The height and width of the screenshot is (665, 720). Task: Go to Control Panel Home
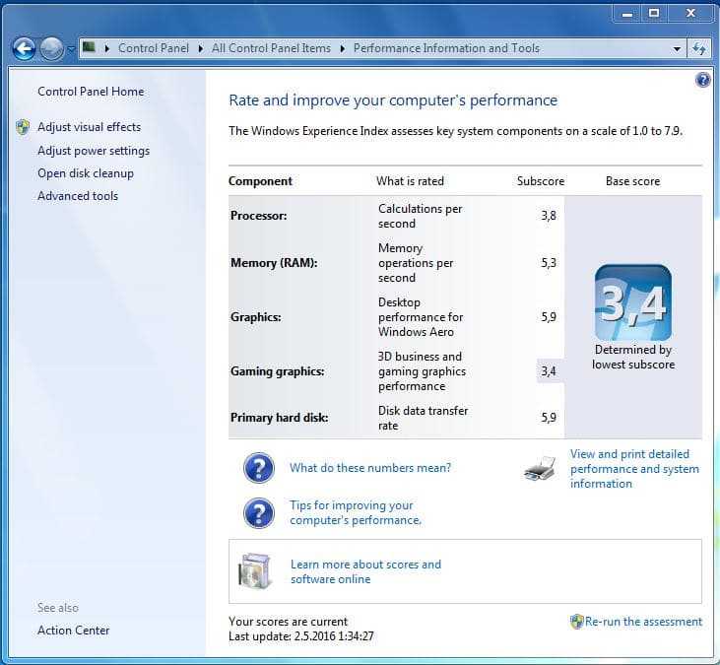pyautogui.click(x=91, y=92)
